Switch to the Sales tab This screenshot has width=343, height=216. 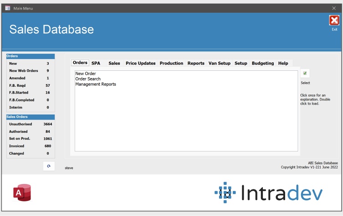(114, 63)
